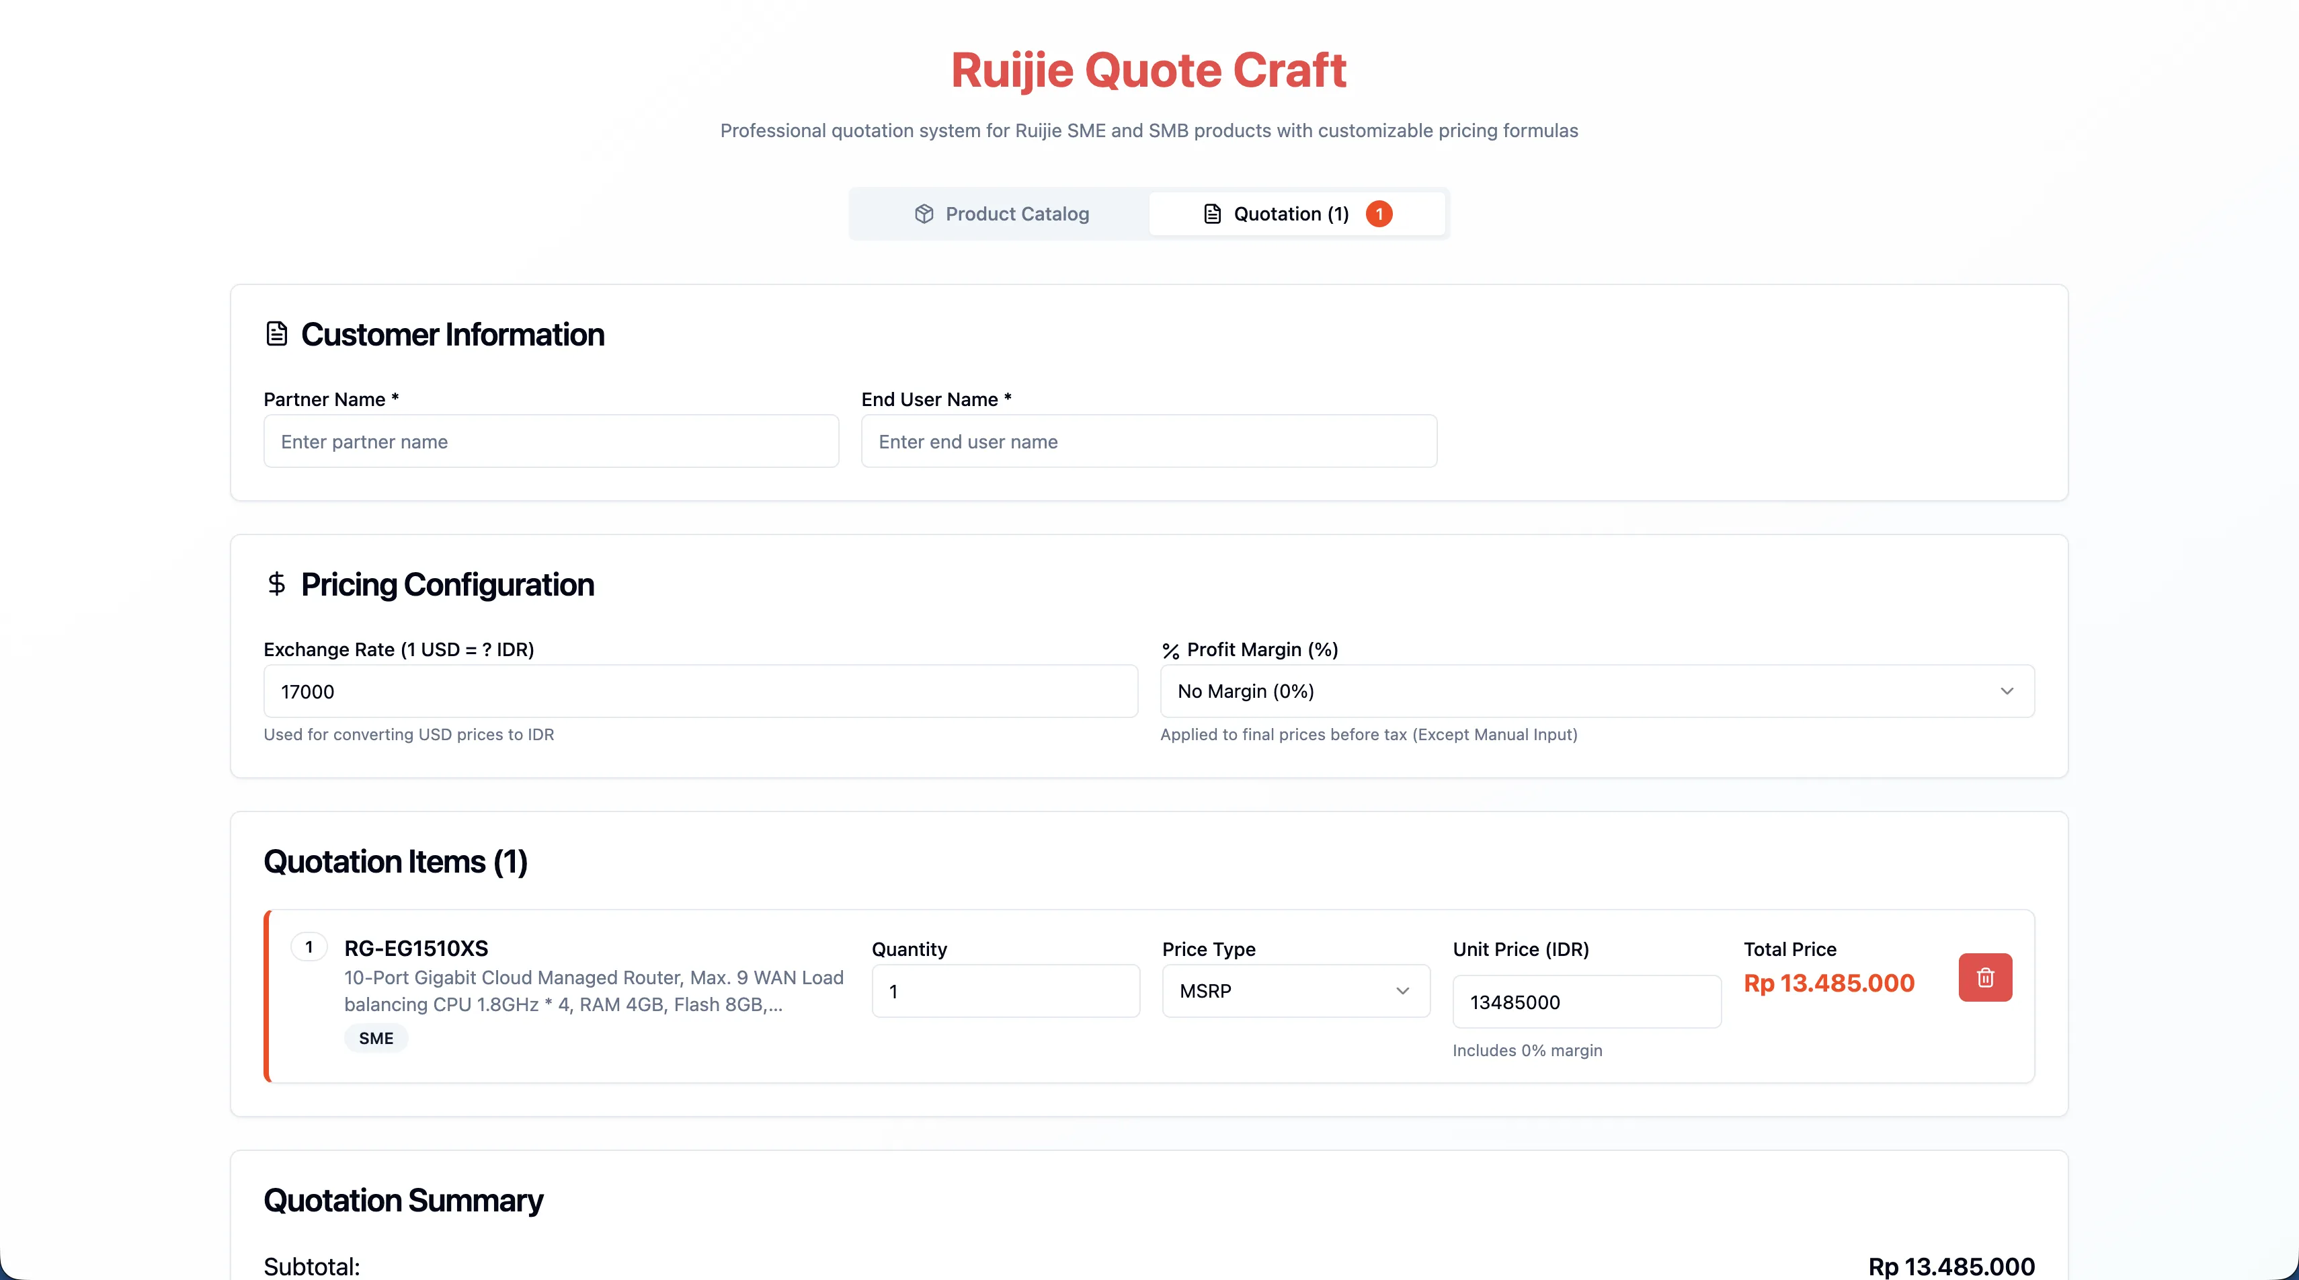Click the RG-EG1510XS product name
Image resolution: width=2299 pixels, height=1280 pixels.
tap(416, 948)
